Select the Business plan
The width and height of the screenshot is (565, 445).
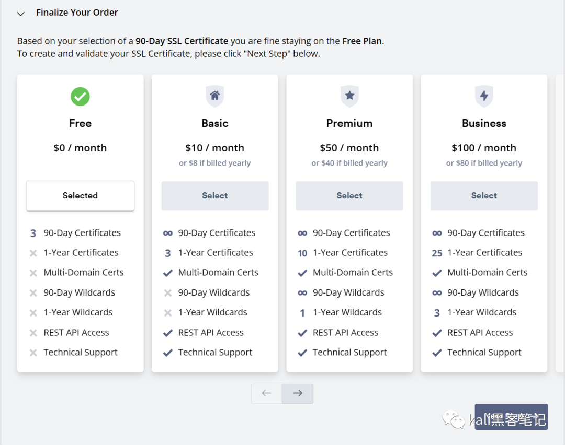click(484, 196)
